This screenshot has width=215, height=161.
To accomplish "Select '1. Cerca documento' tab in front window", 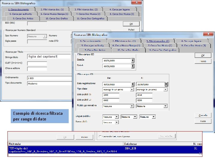I will tap(90, 41).
